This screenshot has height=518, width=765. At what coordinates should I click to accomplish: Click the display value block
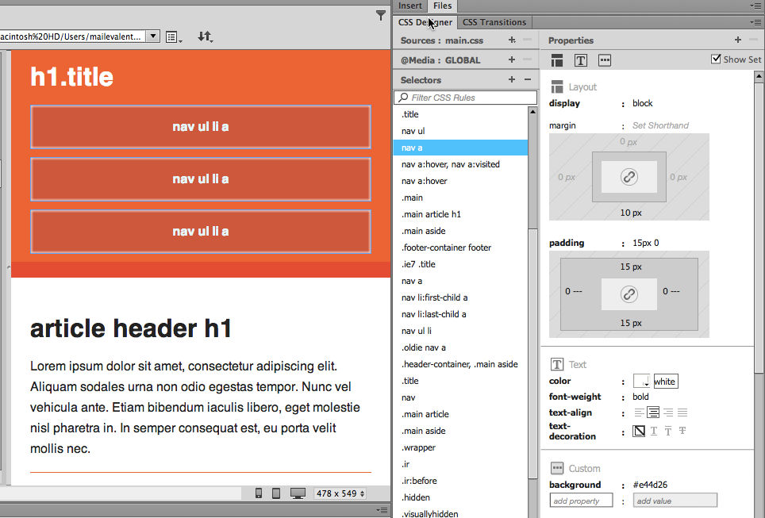642,103
